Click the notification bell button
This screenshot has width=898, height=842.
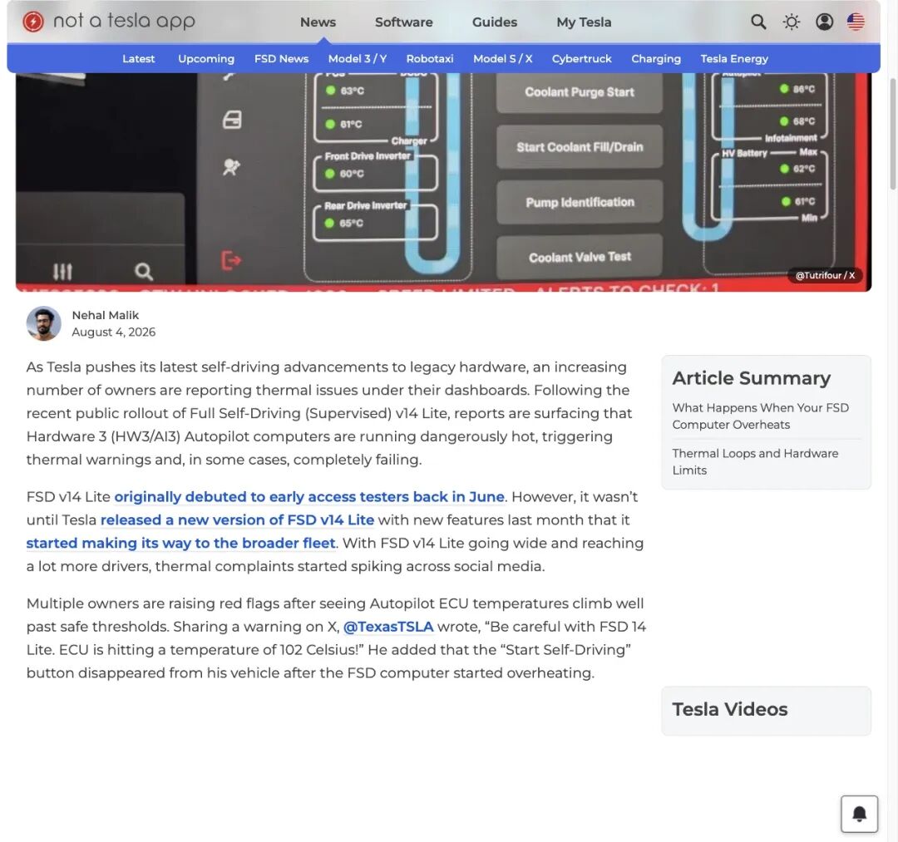[859, 814]
